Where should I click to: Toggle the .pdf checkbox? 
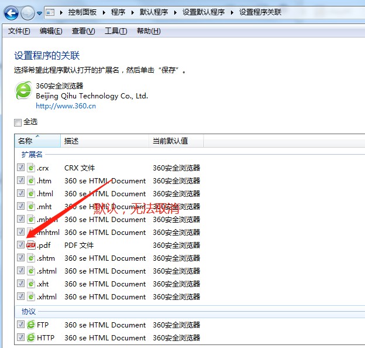[x=20, y=244]
